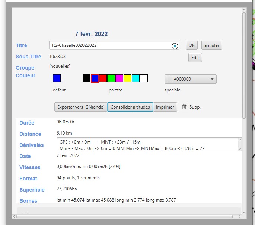Choose the cyan palette swatch
Image resolution: width=255 pixels, height=225 pixels.
click(x=136, y=78)
